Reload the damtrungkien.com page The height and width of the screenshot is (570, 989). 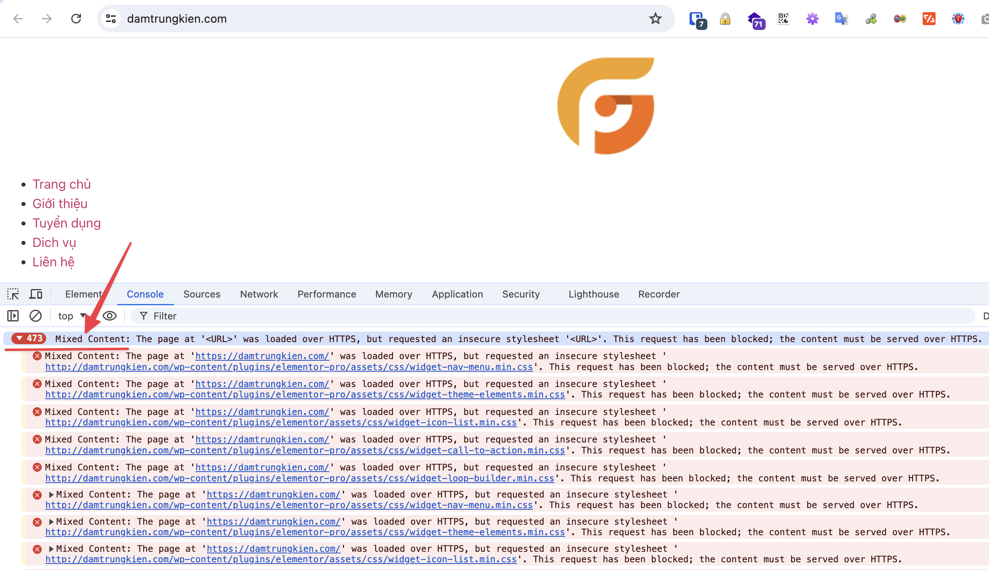[76, 19]
